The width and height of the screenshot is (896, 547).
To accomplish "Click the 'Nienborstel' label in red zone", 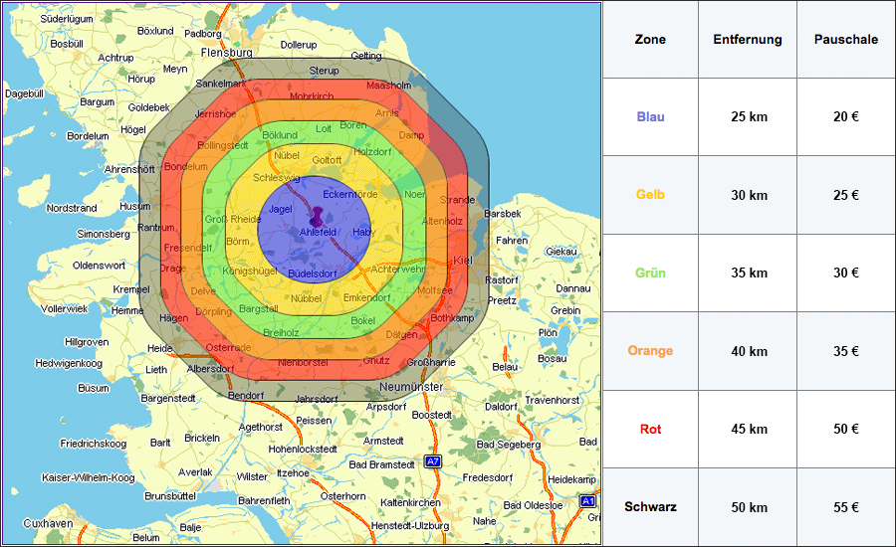I will pyautogui.click(x=303, y=363).
